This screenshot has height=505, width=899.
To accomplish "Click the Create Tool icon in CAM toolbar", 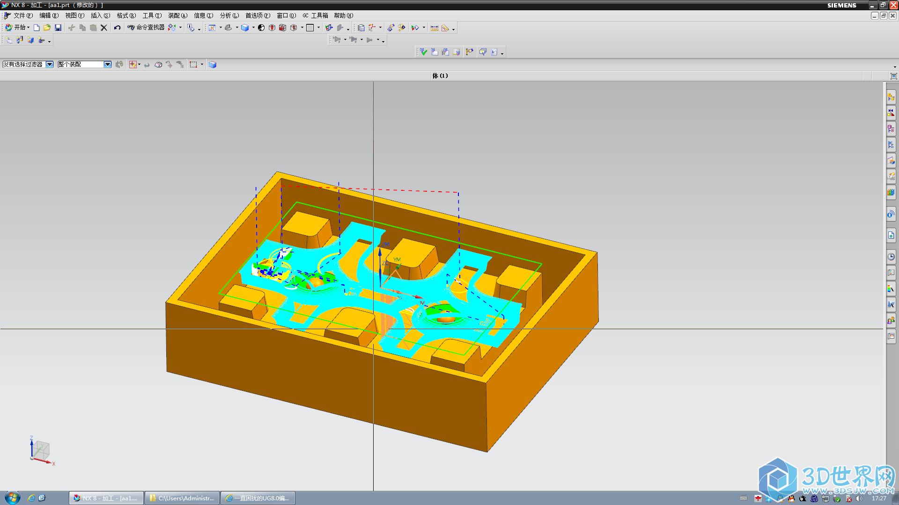I will click(20, 40).
